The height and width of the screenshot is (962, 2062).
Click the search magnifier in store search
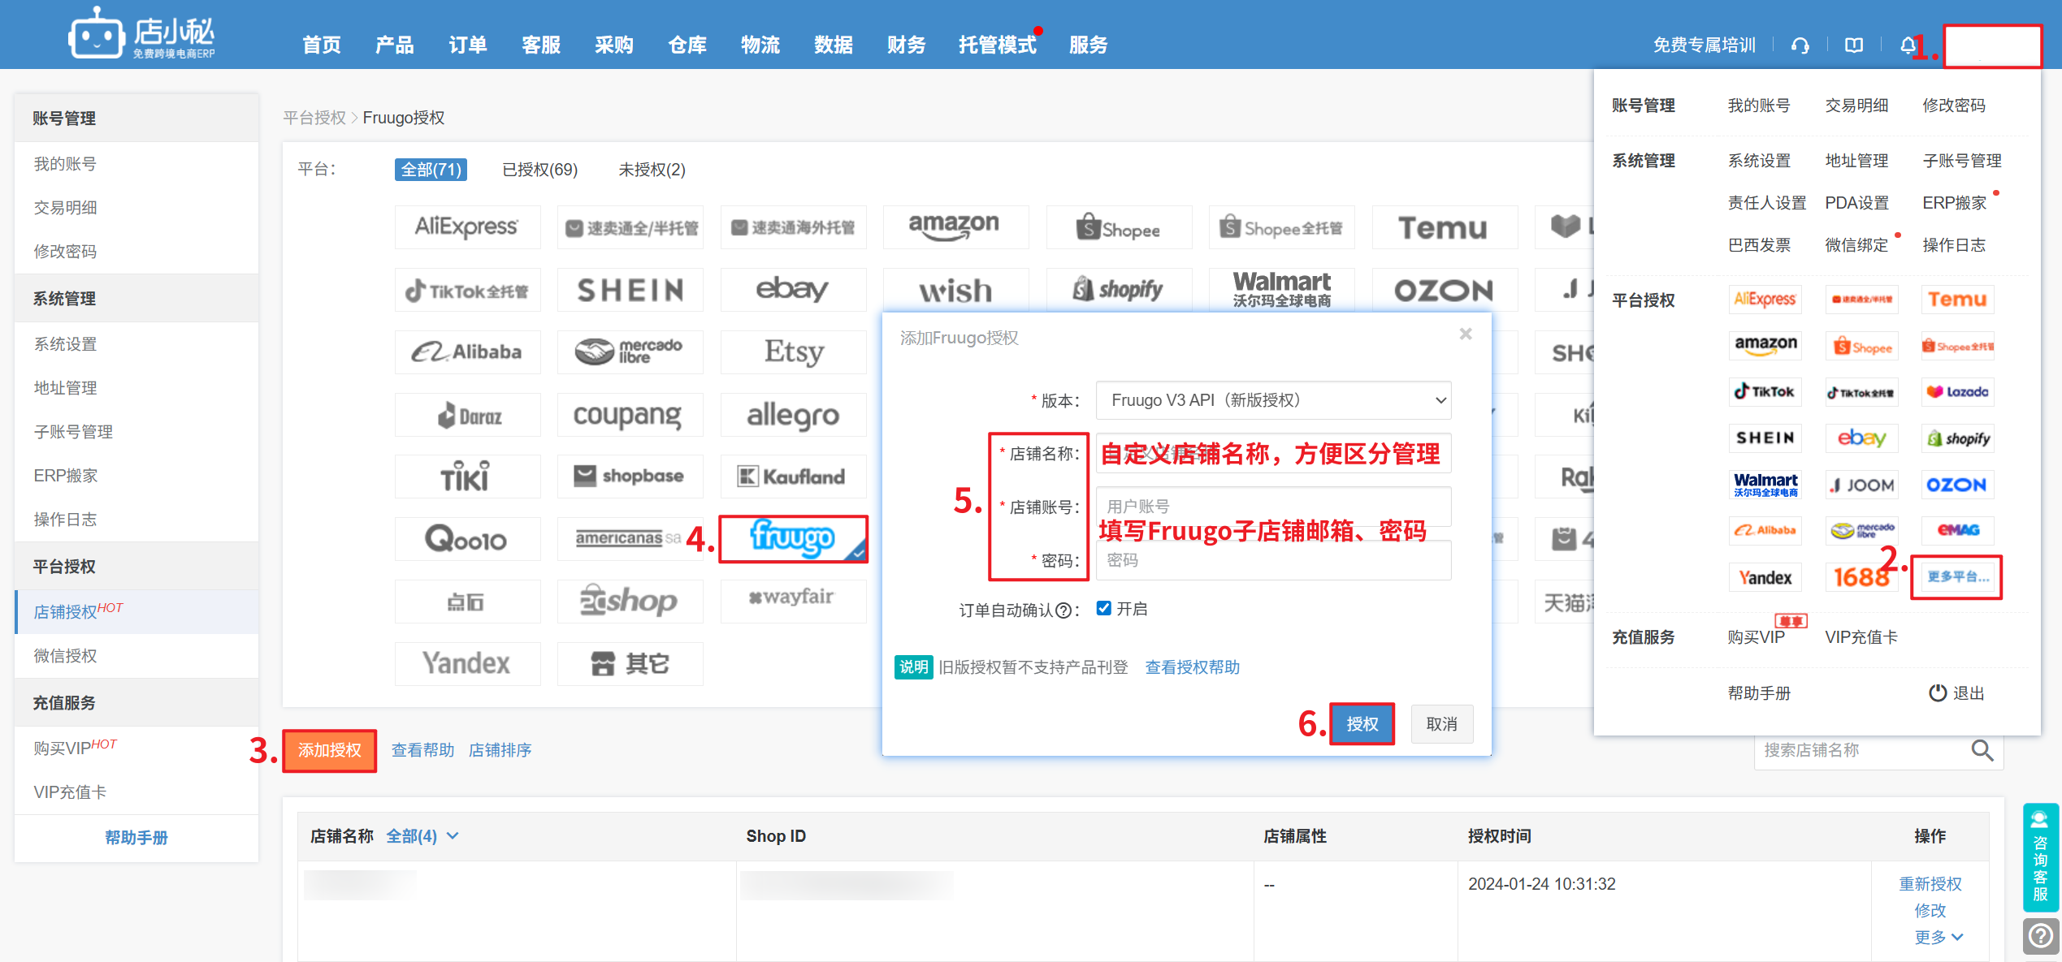pyautogui.click(x=1982, y=750)
